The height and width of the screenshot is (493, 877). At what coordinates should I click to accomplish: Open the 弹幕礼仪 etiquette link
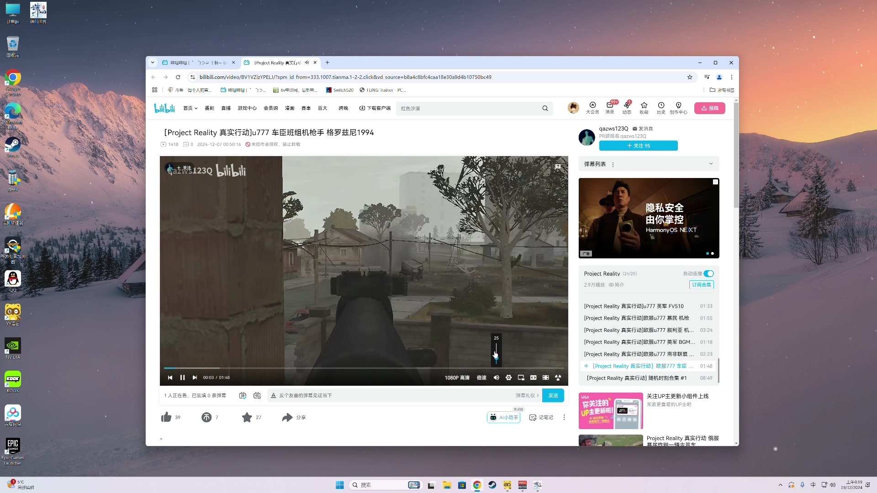527,395
